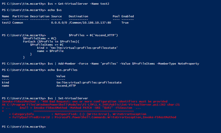221x133 pixels.
Task: Select the test2 value under Name column
Action: pos(6,23)
